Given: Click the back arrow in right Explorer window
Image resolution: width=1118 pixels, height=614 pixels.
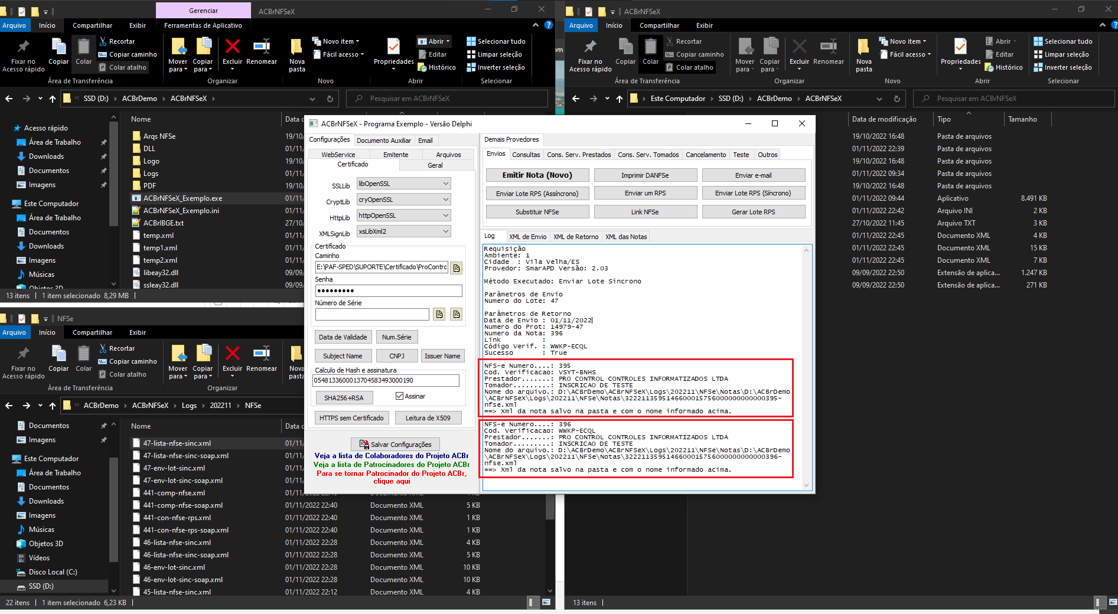Looking at the screenshot, I should 576,99.
